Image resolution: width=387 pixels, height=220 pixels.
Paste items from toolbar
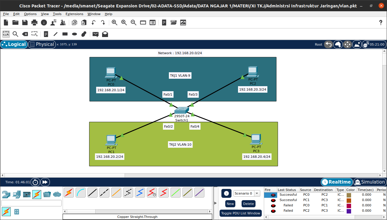[x=84, y=23]
